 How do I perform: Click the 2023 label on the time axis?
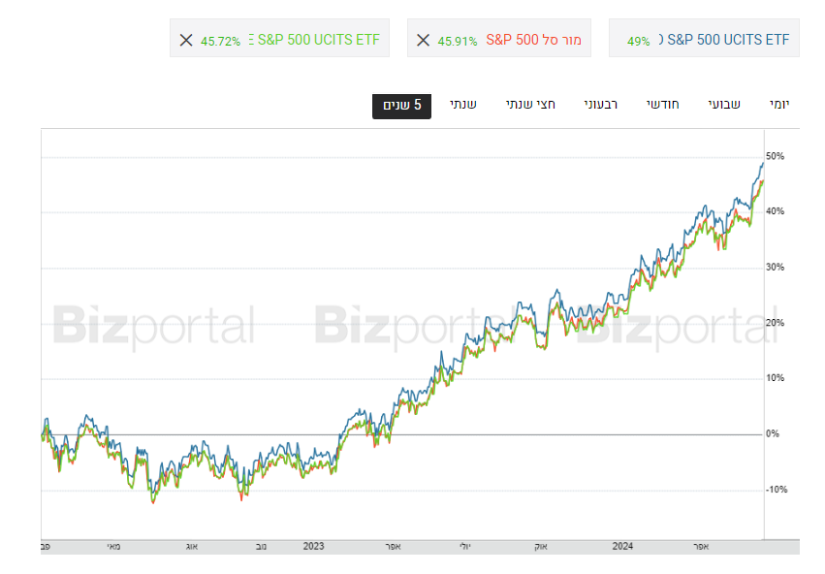(313, 547)
